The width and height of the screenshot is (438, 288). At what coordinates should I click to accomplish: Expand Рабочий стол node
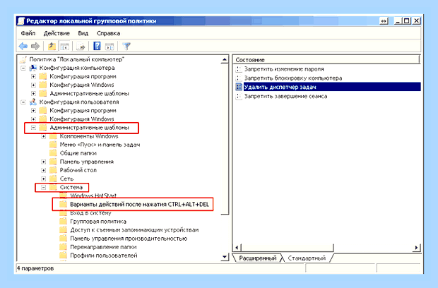[44, 170]
